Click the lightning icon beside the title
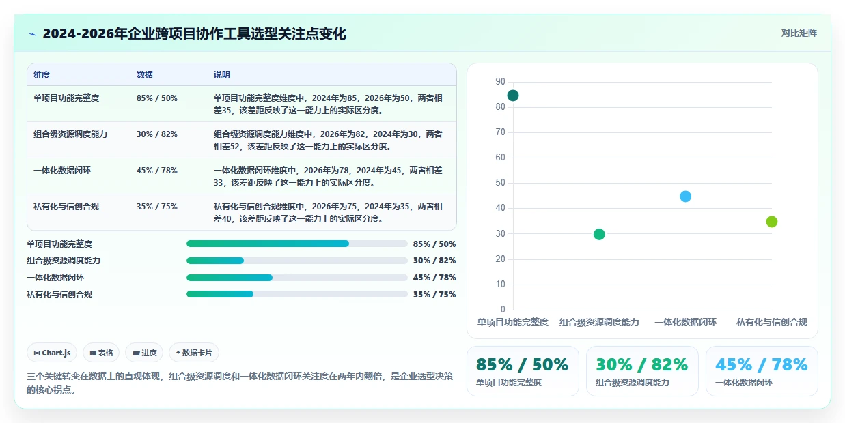 [32, 33]
